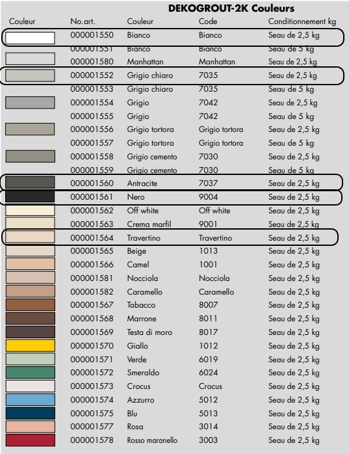Select the Nero black color swatch

tap(30, 196)
